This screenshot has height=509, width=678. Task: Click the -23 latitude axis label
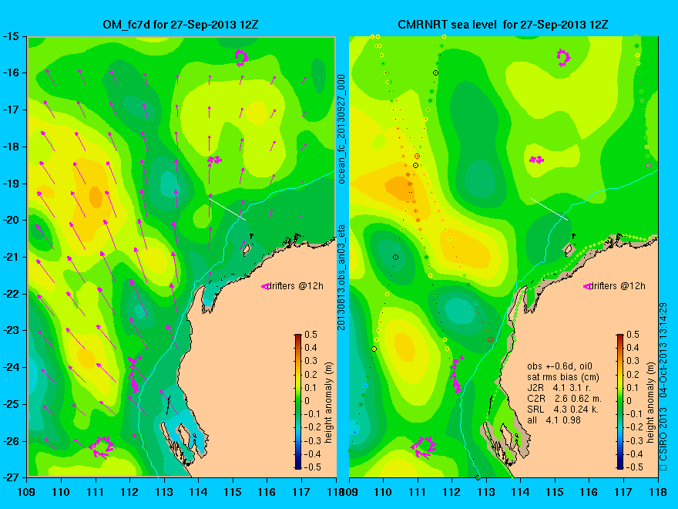tap(11, 330)
